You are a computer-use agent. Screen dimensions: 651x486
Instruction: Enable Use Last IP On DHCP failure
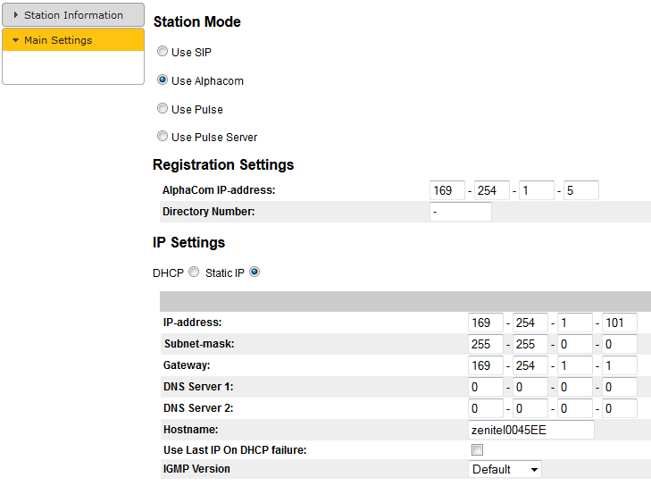click(477, 449)
